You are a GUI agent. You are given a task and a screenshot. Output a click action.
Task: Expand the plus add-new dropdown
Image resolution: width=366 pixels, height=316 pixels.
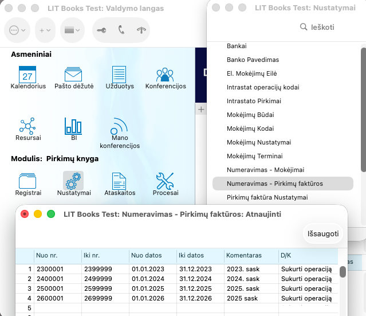coord(45,30)
